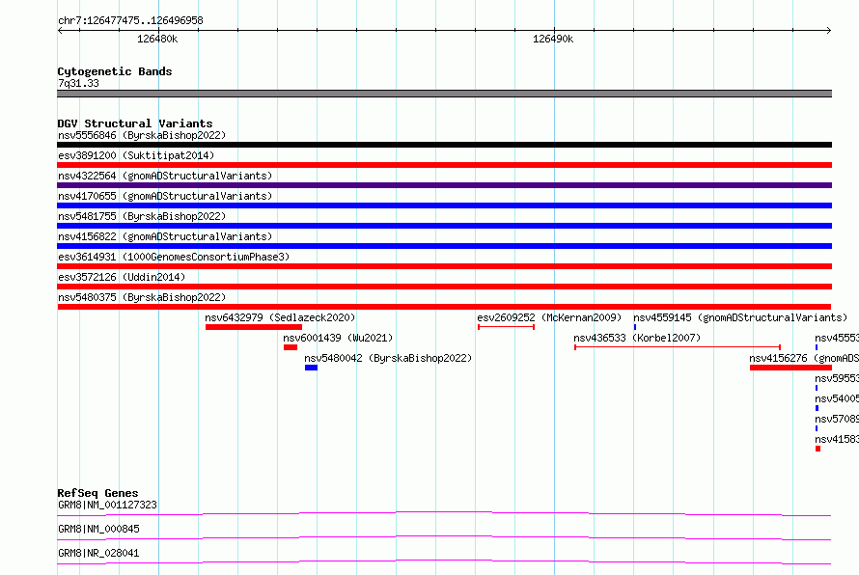Click the purple nsv4322564 variant bar
This screenshot has width=859, height=575.
coord(444,185)
